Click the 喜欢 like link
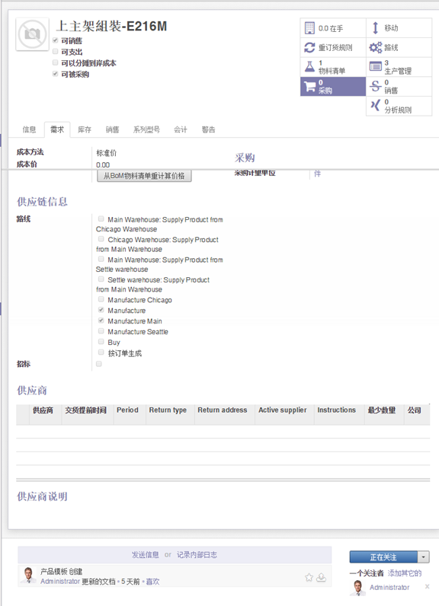The image size is (439, 606). tap(152, 582)
